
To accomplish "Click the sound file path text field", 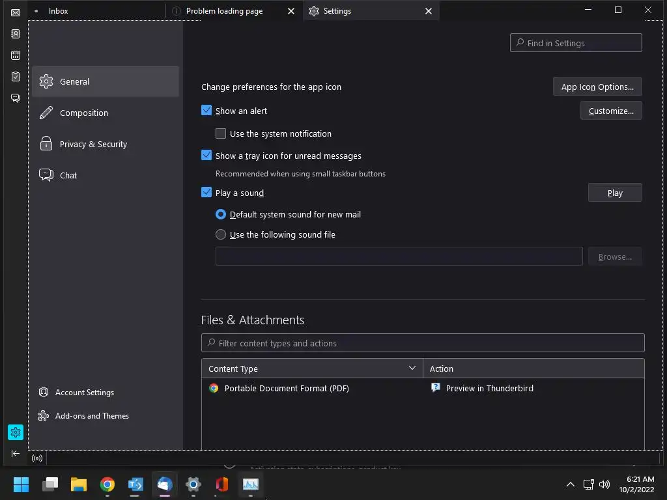I will coord(399,257).
